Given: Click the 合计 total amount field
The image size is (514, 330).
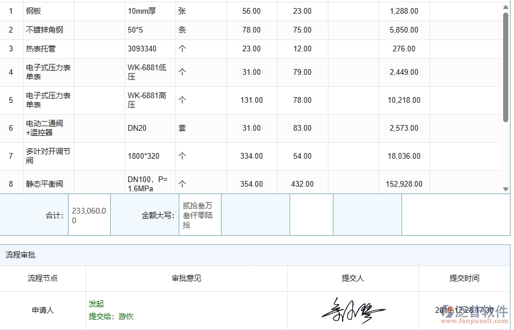Looking at the screenshot, I should tap(89, 215).
